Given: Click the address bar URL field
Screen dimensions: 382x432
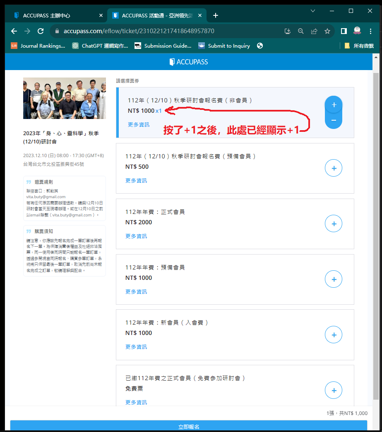Looking at the screenshot, I should pyautogui.click(x=166, y=31).
